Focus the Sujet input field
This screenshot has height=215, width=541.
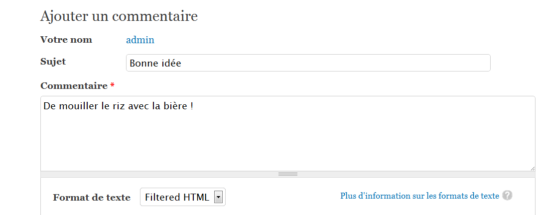tap(308, 63)
